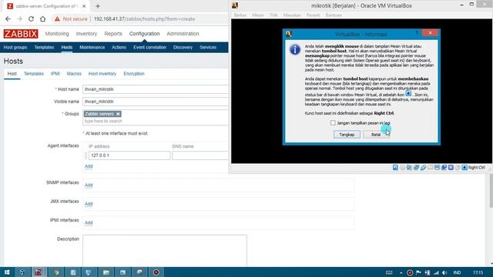The image size is (493, 277).
Task: Click the mouse integration icon in VirtualBox status bar
Action: tap(458, 168)
